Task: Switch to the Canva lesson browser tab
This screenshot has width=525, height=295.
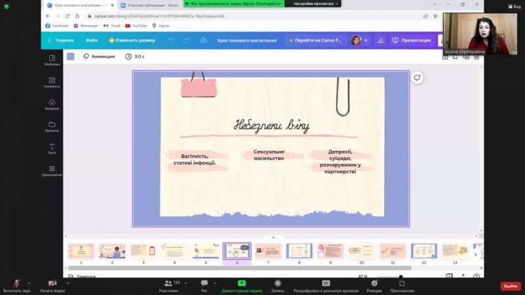Action: coord(80,5)
